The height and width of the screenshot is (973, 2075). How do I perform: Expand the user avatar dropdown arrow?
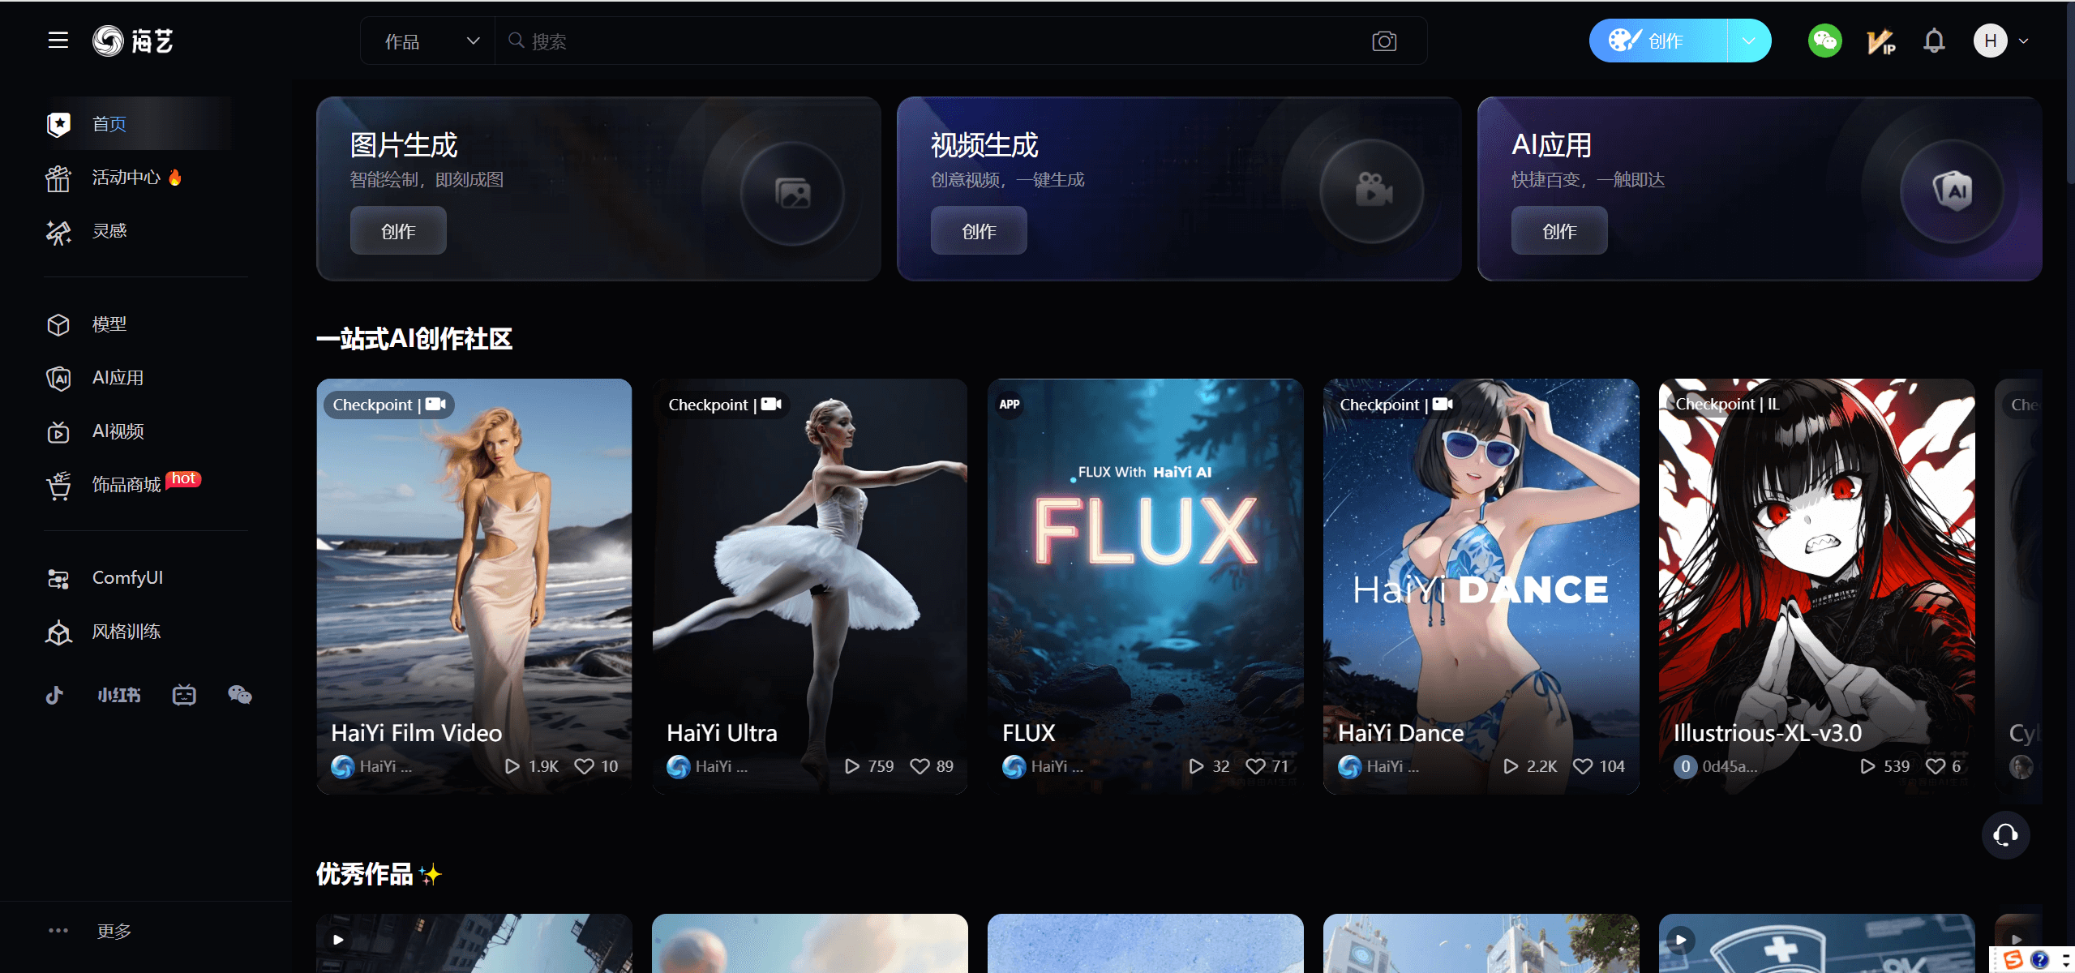(x=2024, y=41)
